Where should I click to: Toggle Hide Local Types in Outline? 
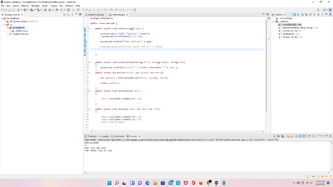[x=318, y=15]
